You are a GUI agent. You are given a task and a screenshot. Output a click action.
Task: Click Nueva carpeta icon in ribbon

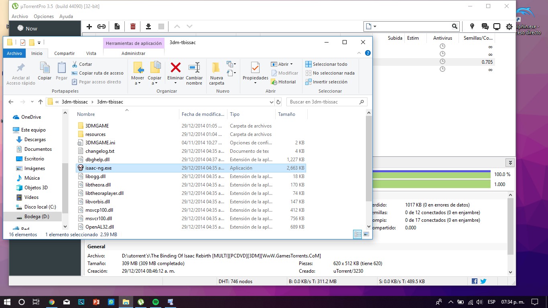pos(216,67)
